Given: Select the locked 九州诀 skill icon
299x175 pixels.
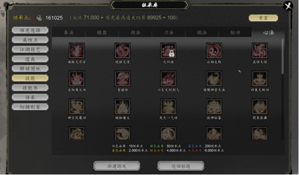Looking at the screenshot, I should (x=168, y=51).
